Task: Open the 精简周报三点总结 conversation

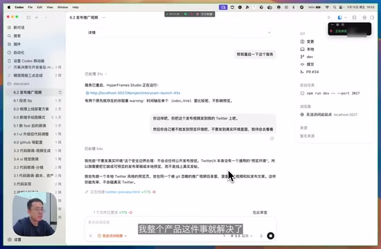Action: (34, 75)
